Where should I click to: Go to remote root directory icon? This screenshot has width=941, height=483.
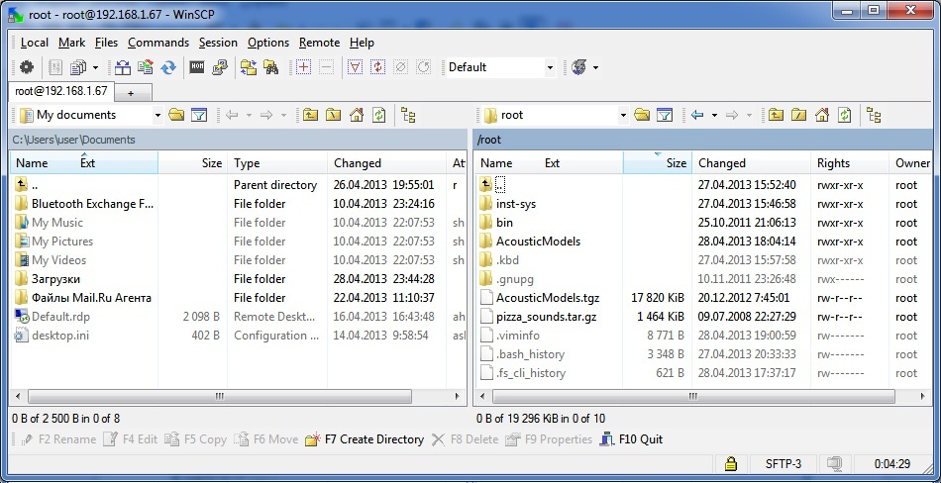(x=798, y=115)
